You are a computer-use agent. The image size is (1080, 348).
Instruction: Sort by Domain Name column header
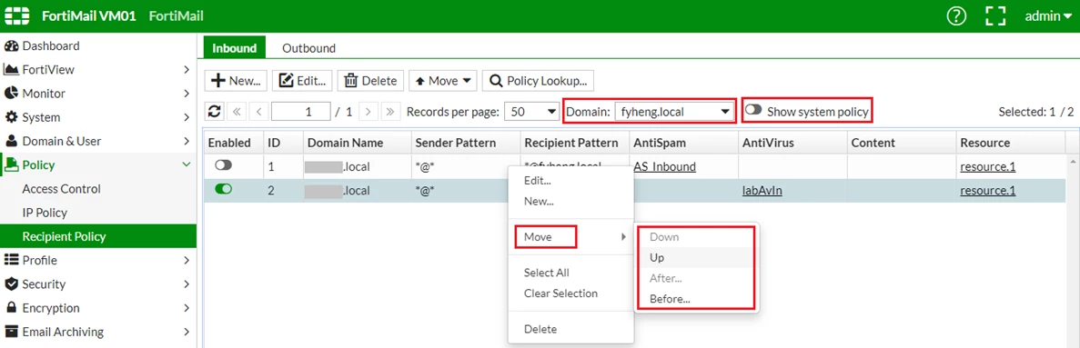[x=357, y=143]
